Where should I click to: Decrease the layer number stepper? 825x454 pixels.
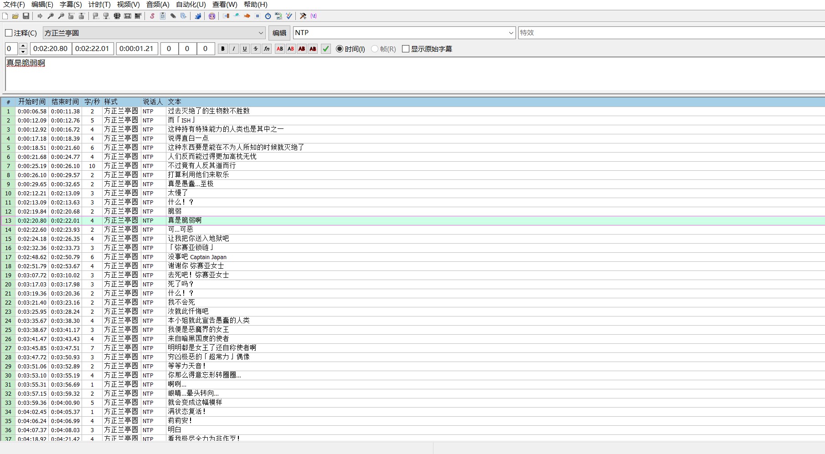(x=23, y=51)
